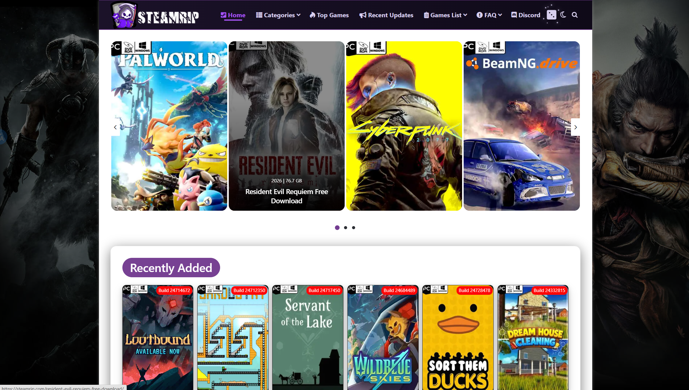Click the Build 24714672 badge
Viewport: 689px width, 390px height.
174,290
